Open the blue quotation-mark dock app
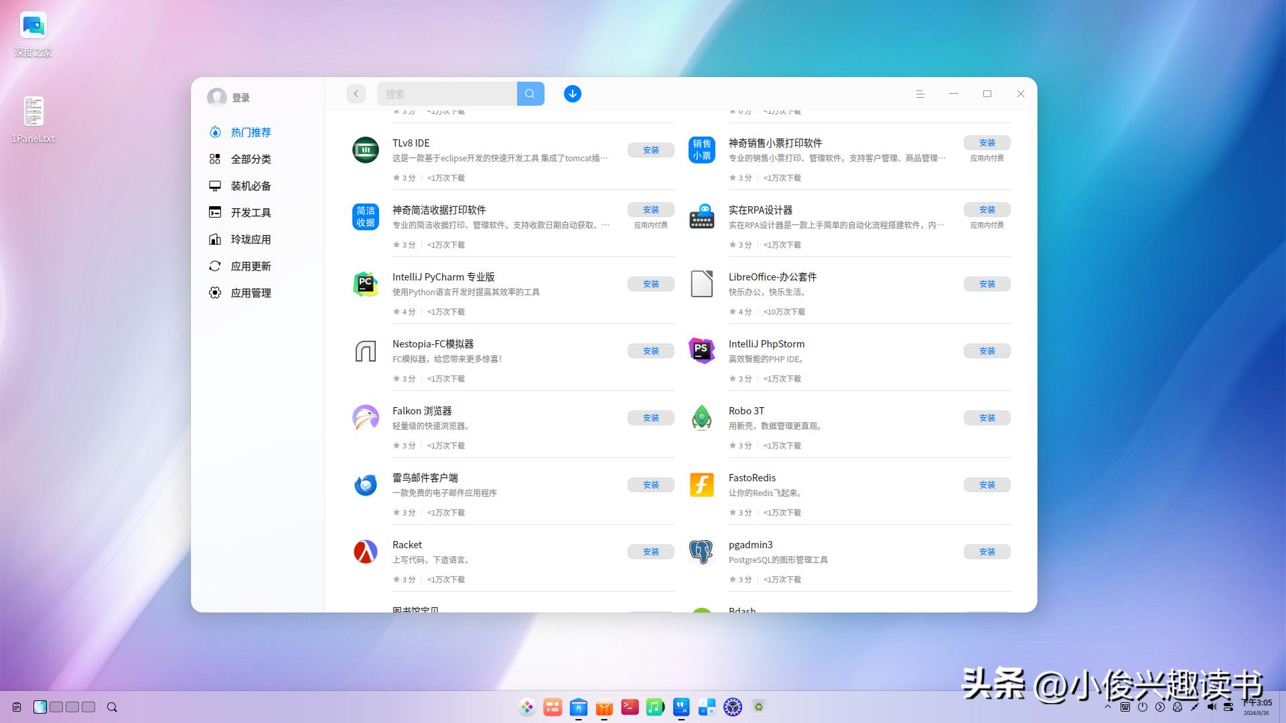The height and width of the screenshot is (723, 1286). click(x=681, y=707)
